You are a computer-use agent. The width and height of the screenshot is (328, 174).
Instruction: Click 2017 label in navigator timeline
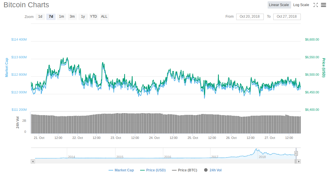(215, 157)
